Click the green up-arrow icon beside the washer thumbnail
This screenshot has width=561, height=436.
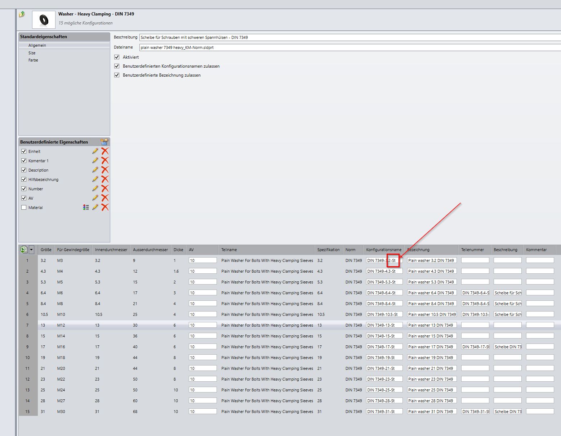click(x=22, y=14)
